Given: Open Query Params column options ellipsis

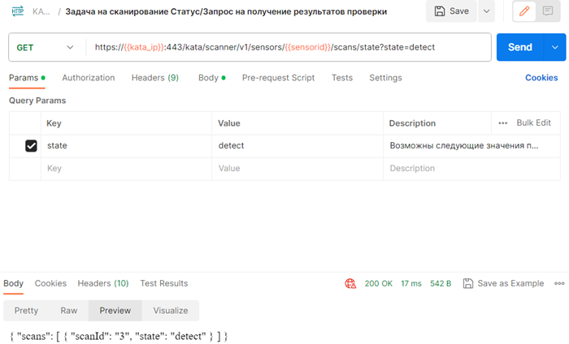Looking at the screenshot, I should click(x=502, y=123).
